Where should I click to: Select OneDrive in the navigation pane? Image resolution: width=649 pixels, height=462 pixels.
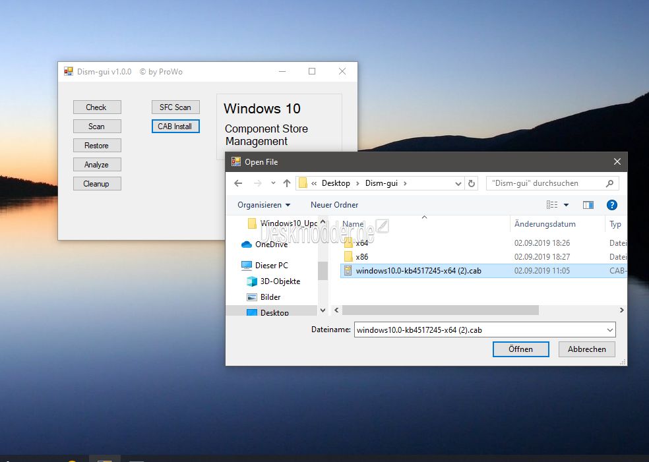pos(272,245)
